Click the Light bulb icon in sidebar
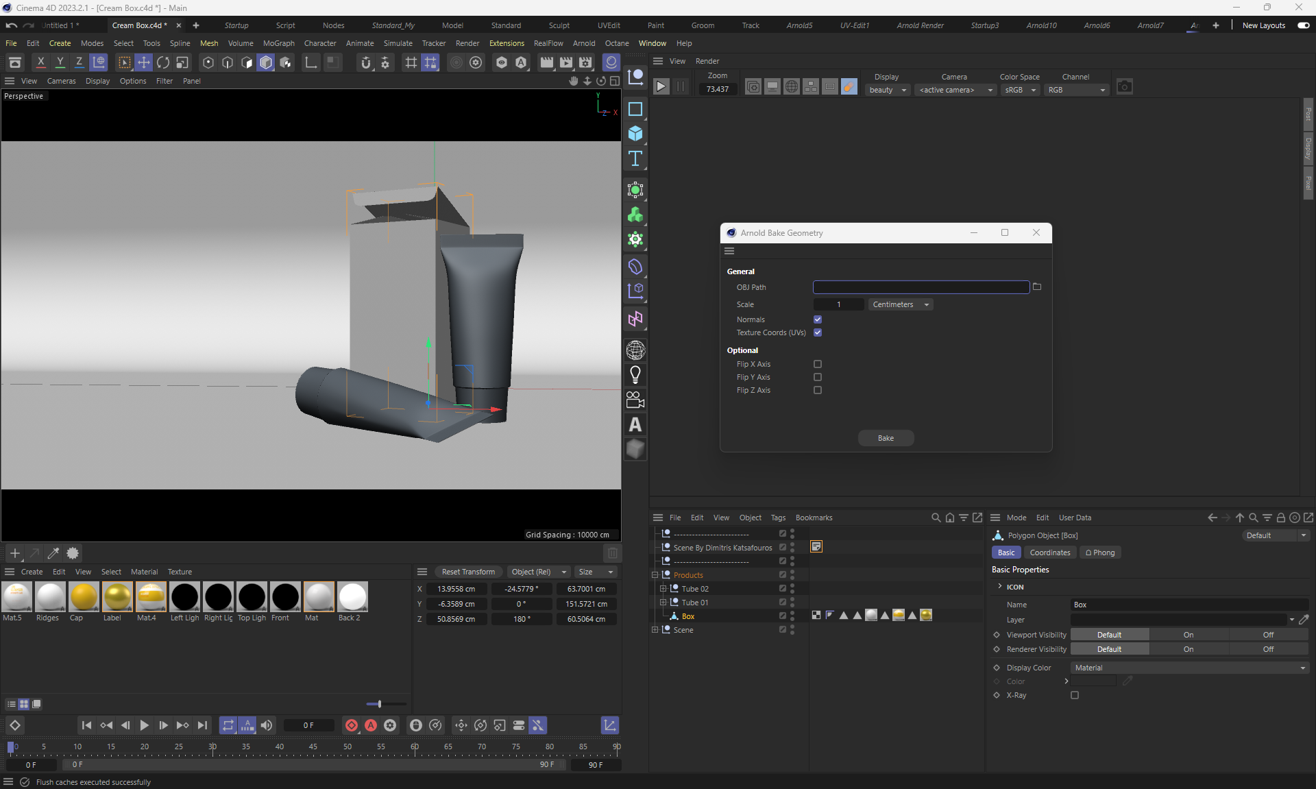Screen dimensions: 1316x789 pos(635,375)
